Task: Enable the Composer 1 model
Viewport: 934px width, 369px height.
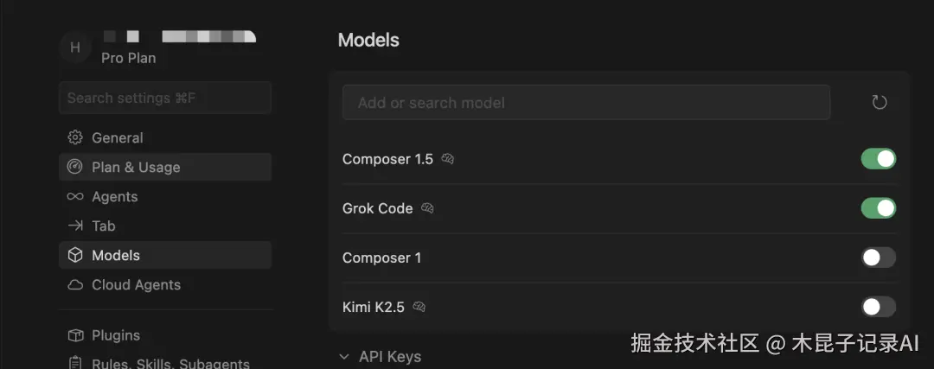Action: (878, 258)
